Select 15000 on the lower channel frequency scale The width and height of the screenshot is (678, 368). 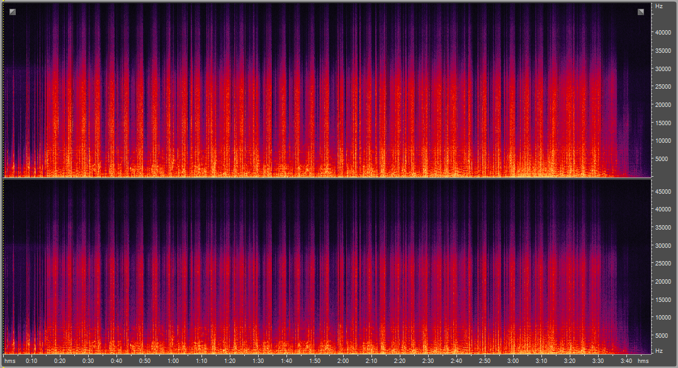point(664,299)
